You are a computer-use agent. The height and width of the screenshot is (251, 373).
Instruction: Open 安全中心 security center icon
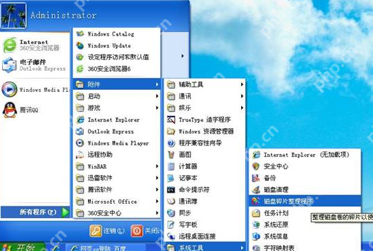coord(256,166)
